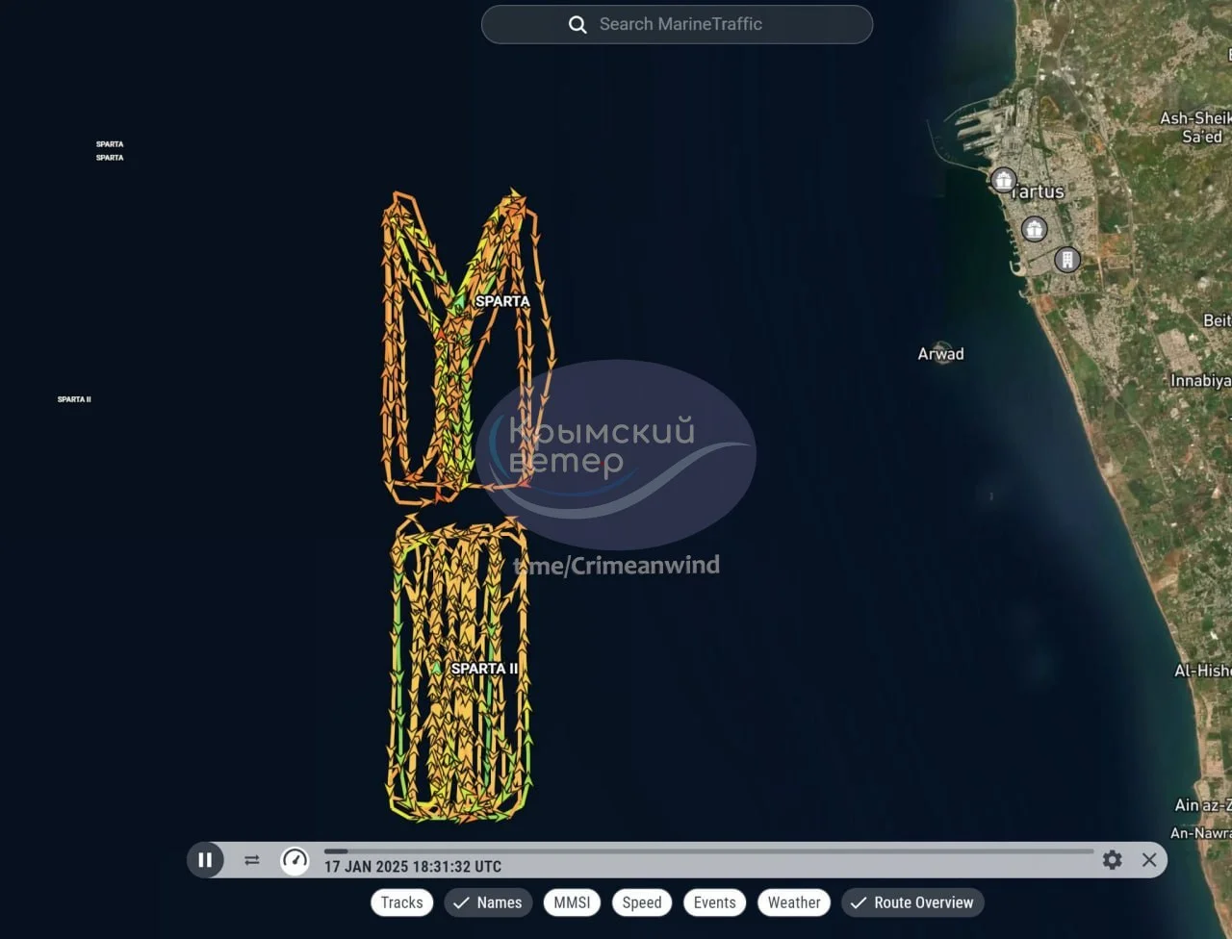Disable the Route Overview option
Viewport: 1232px width, 939px height.
pos(912,902)
